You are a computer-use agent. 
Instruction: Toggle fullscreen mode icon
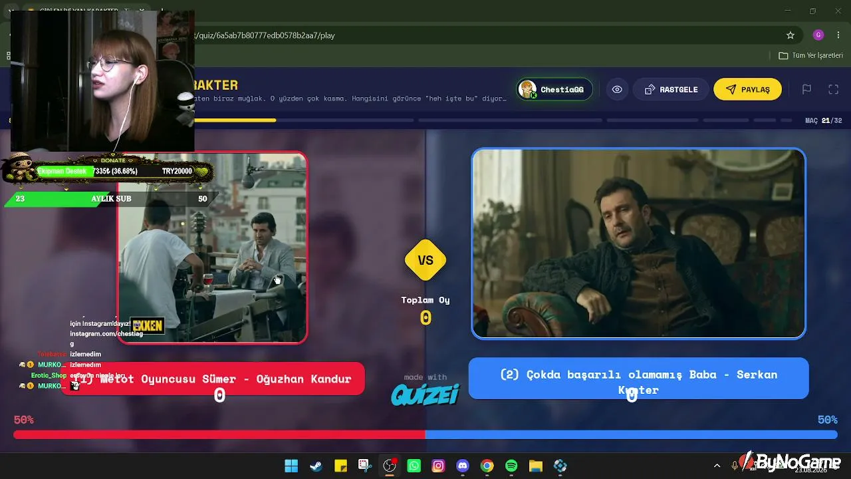pos(833,89)
